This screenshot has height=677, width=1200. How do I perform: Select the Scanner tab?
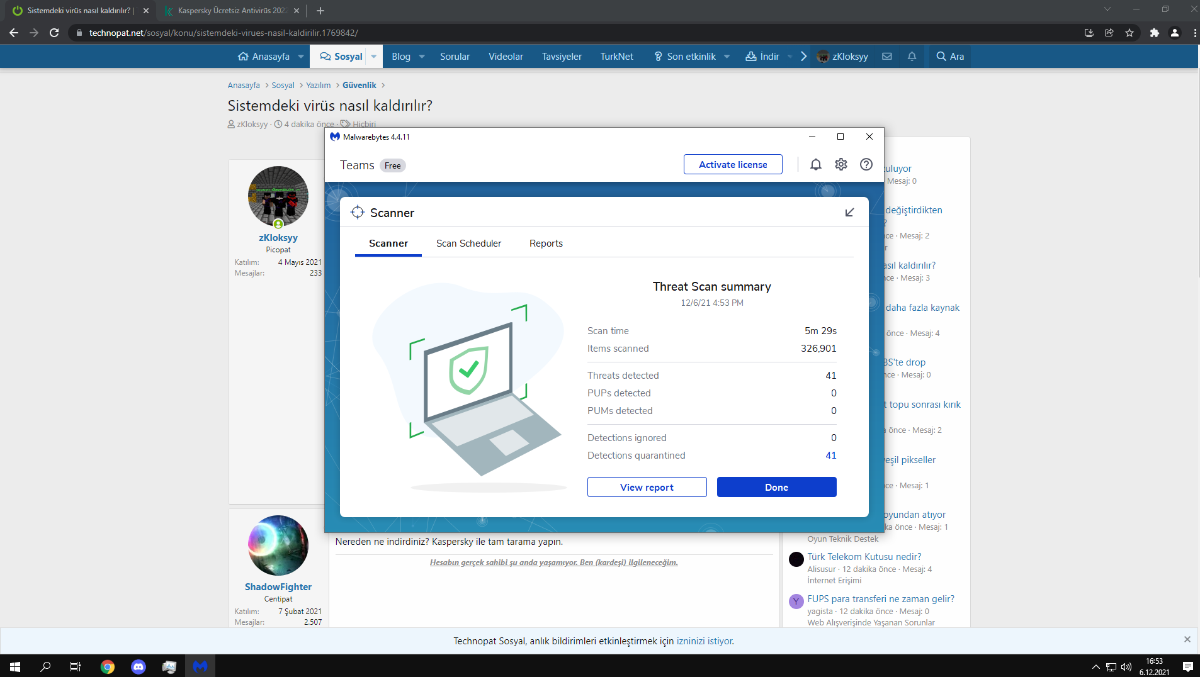(388, 243)
